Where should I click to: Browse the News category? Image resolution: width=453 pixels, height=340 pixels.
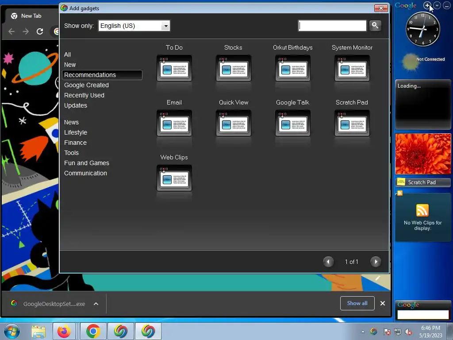[71, 122]
